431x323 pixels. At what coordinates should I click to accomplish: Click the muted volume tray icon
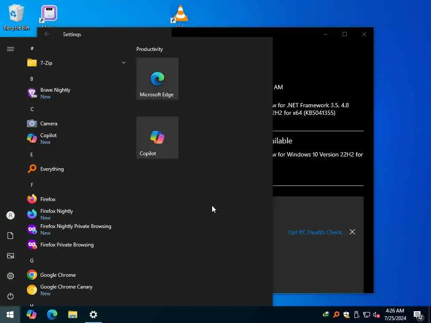point(377,315)
